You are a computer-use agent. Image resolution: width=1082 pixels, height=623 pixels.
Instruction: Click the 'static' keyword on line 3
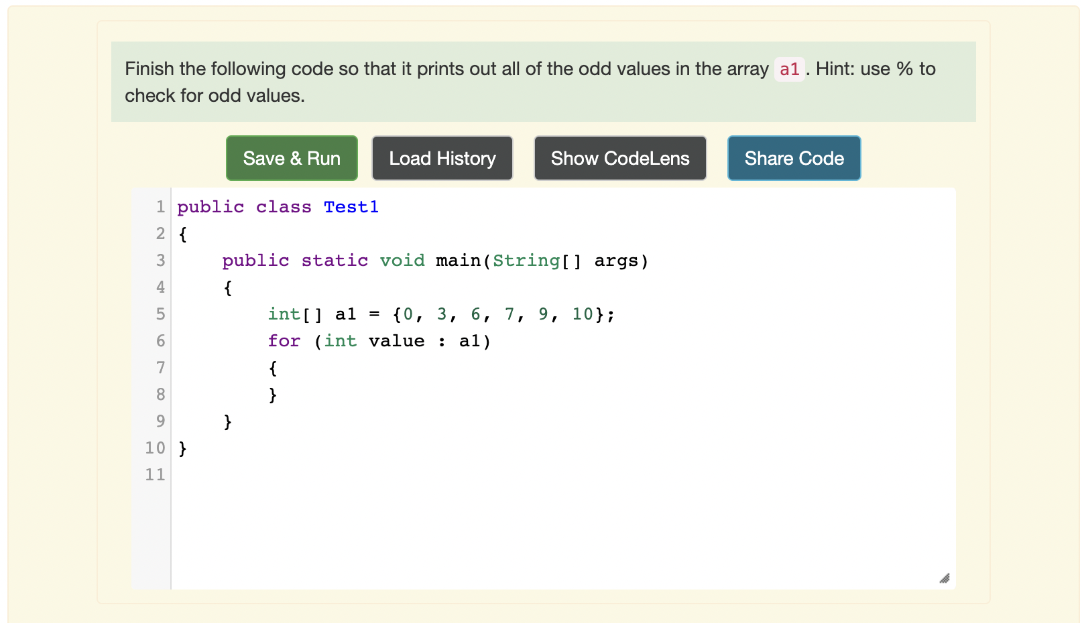tap(335, 261)
